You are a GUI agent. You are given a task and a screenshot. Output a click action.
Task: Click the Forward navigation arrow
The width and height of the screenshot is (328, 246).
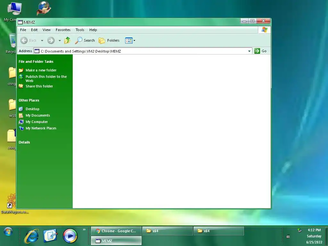51,40
